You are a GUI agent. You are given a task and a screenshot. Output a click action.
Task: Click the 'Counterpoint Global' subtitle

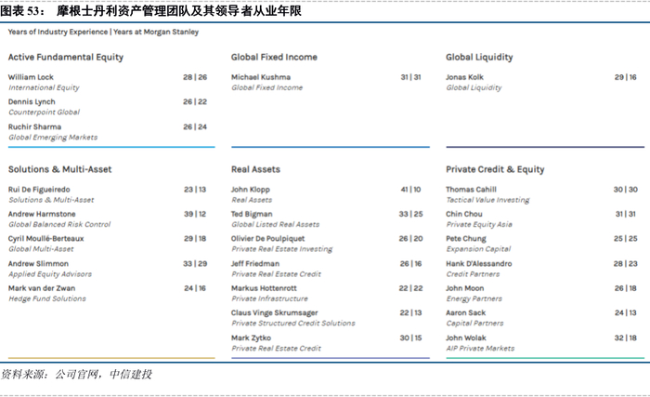pyautogui.click(x=44, y=112)
